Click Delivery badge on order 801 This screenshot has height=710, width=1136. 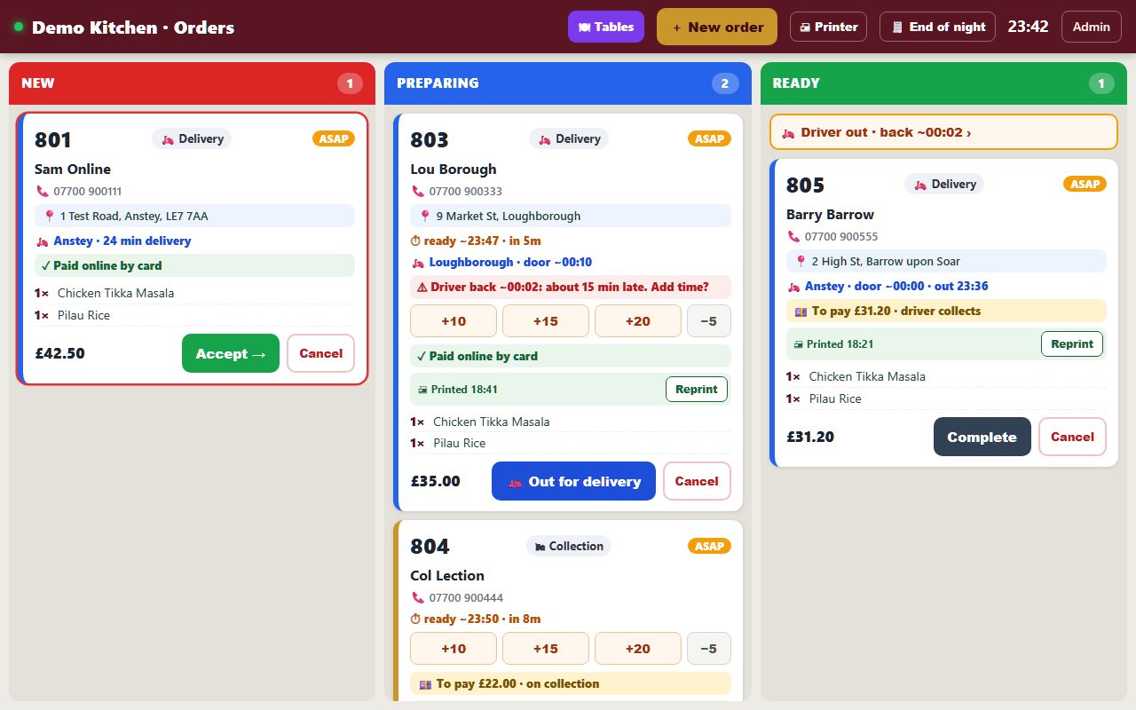pos(192,138)
